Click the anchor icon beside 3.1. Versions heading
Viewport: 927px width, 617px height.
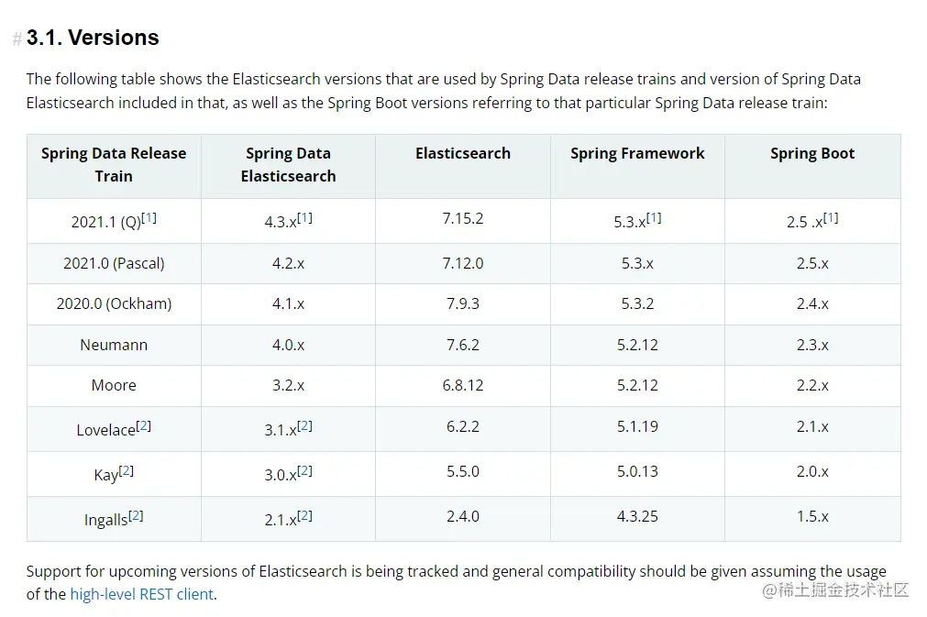click(17, 39)
